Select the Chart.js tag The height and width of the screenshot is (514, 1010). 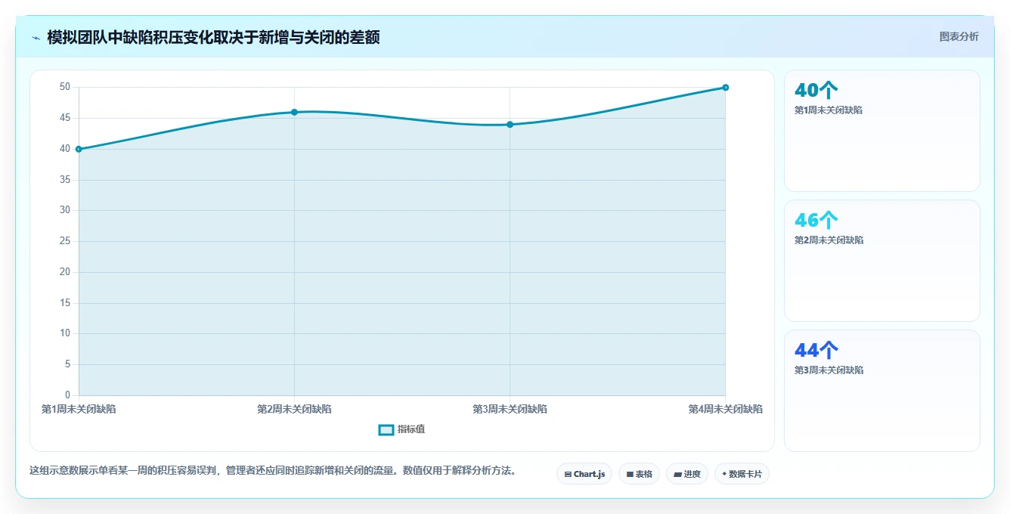584,474
